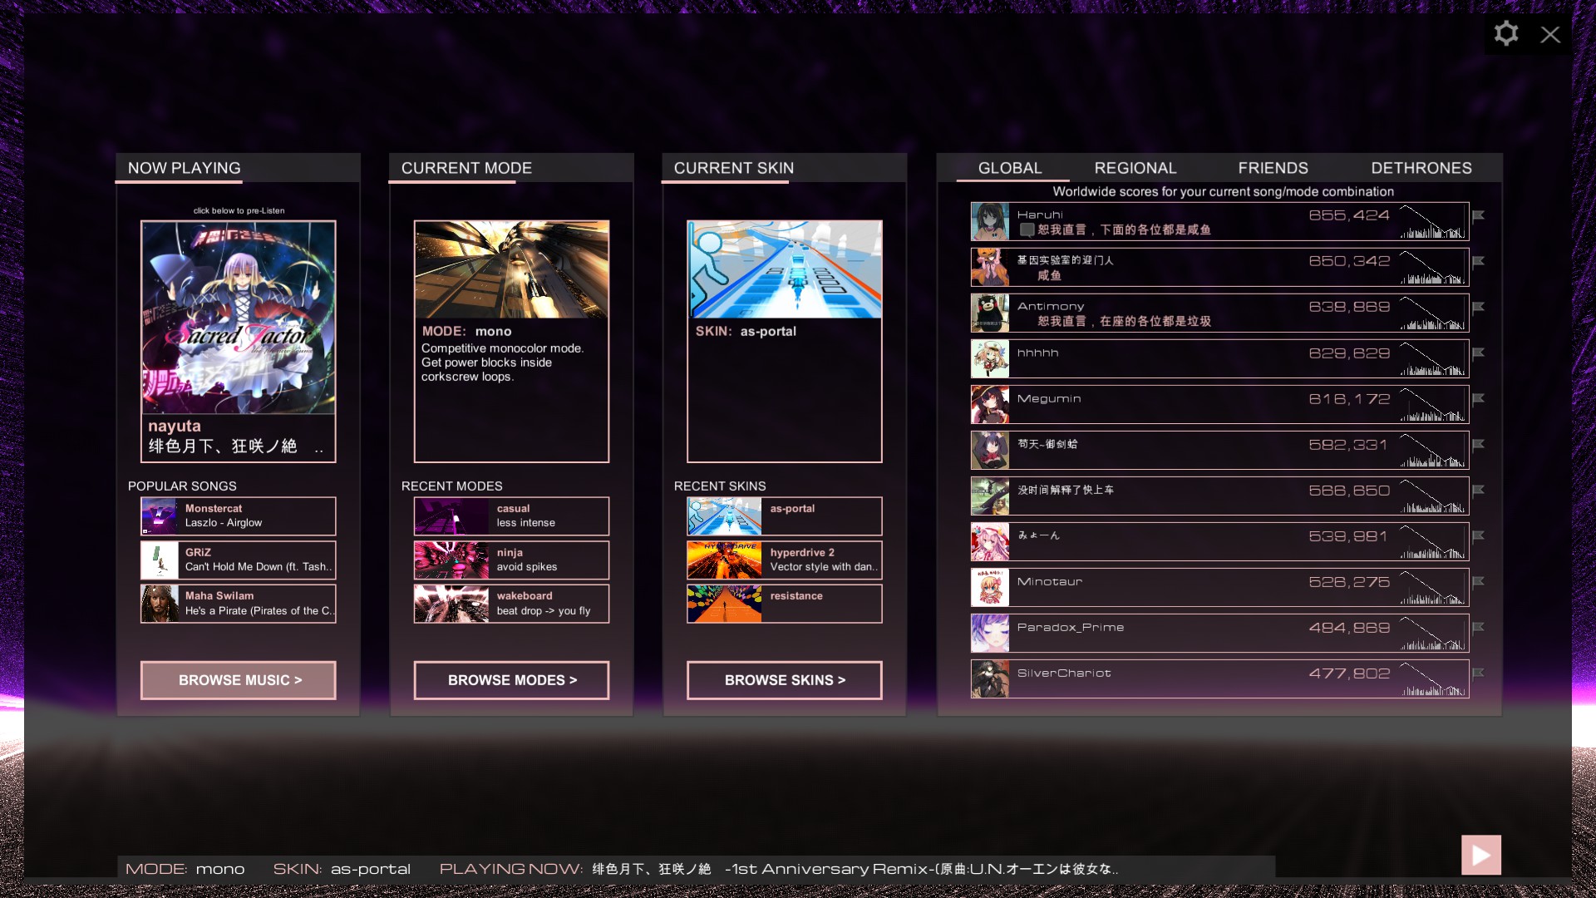Open the FRIENDS scores tab
This screenshot has width=1596, height=898.
(1273, 168)
